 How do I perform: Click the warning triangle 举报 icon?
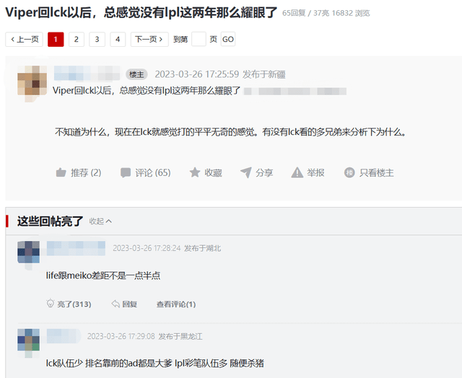[x=297, y=172]
